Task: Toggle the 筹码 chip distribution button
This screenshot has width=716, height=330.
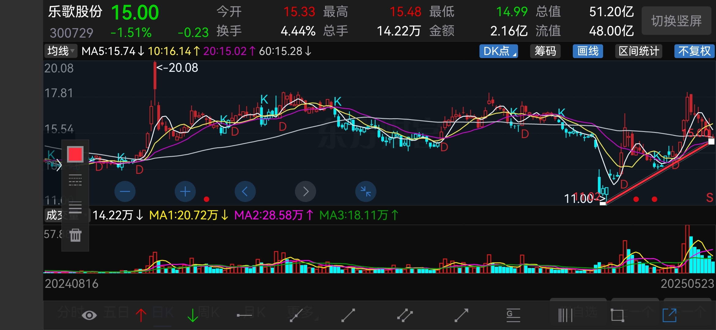Action: tap(545, 51)
